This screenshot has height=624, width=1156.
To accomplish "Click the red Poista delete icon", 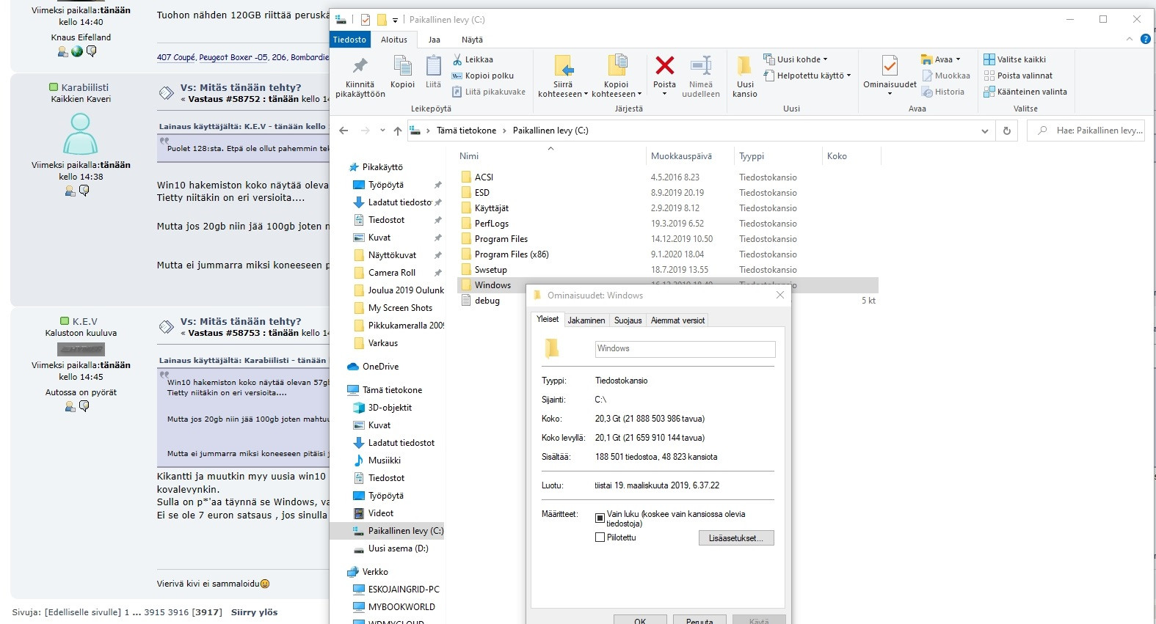I will [664, 67].
